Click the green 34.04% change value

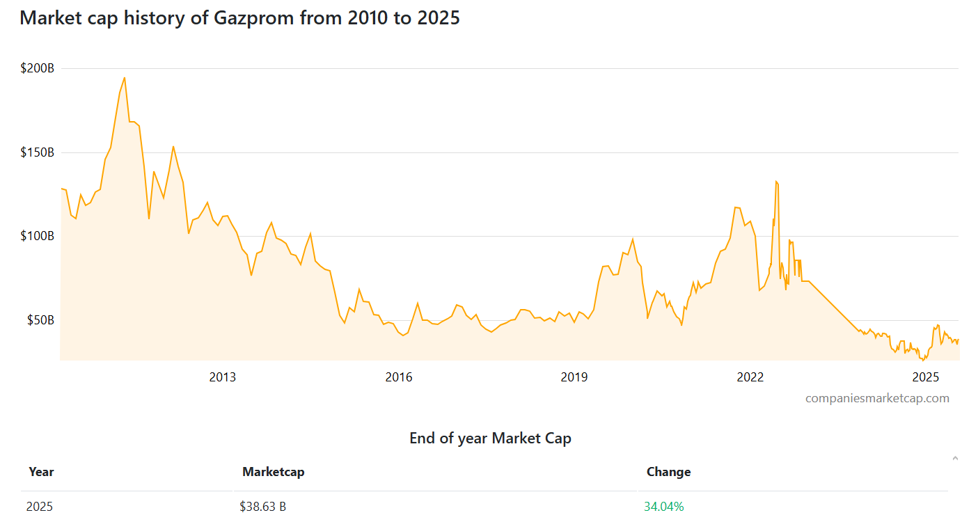664,507
